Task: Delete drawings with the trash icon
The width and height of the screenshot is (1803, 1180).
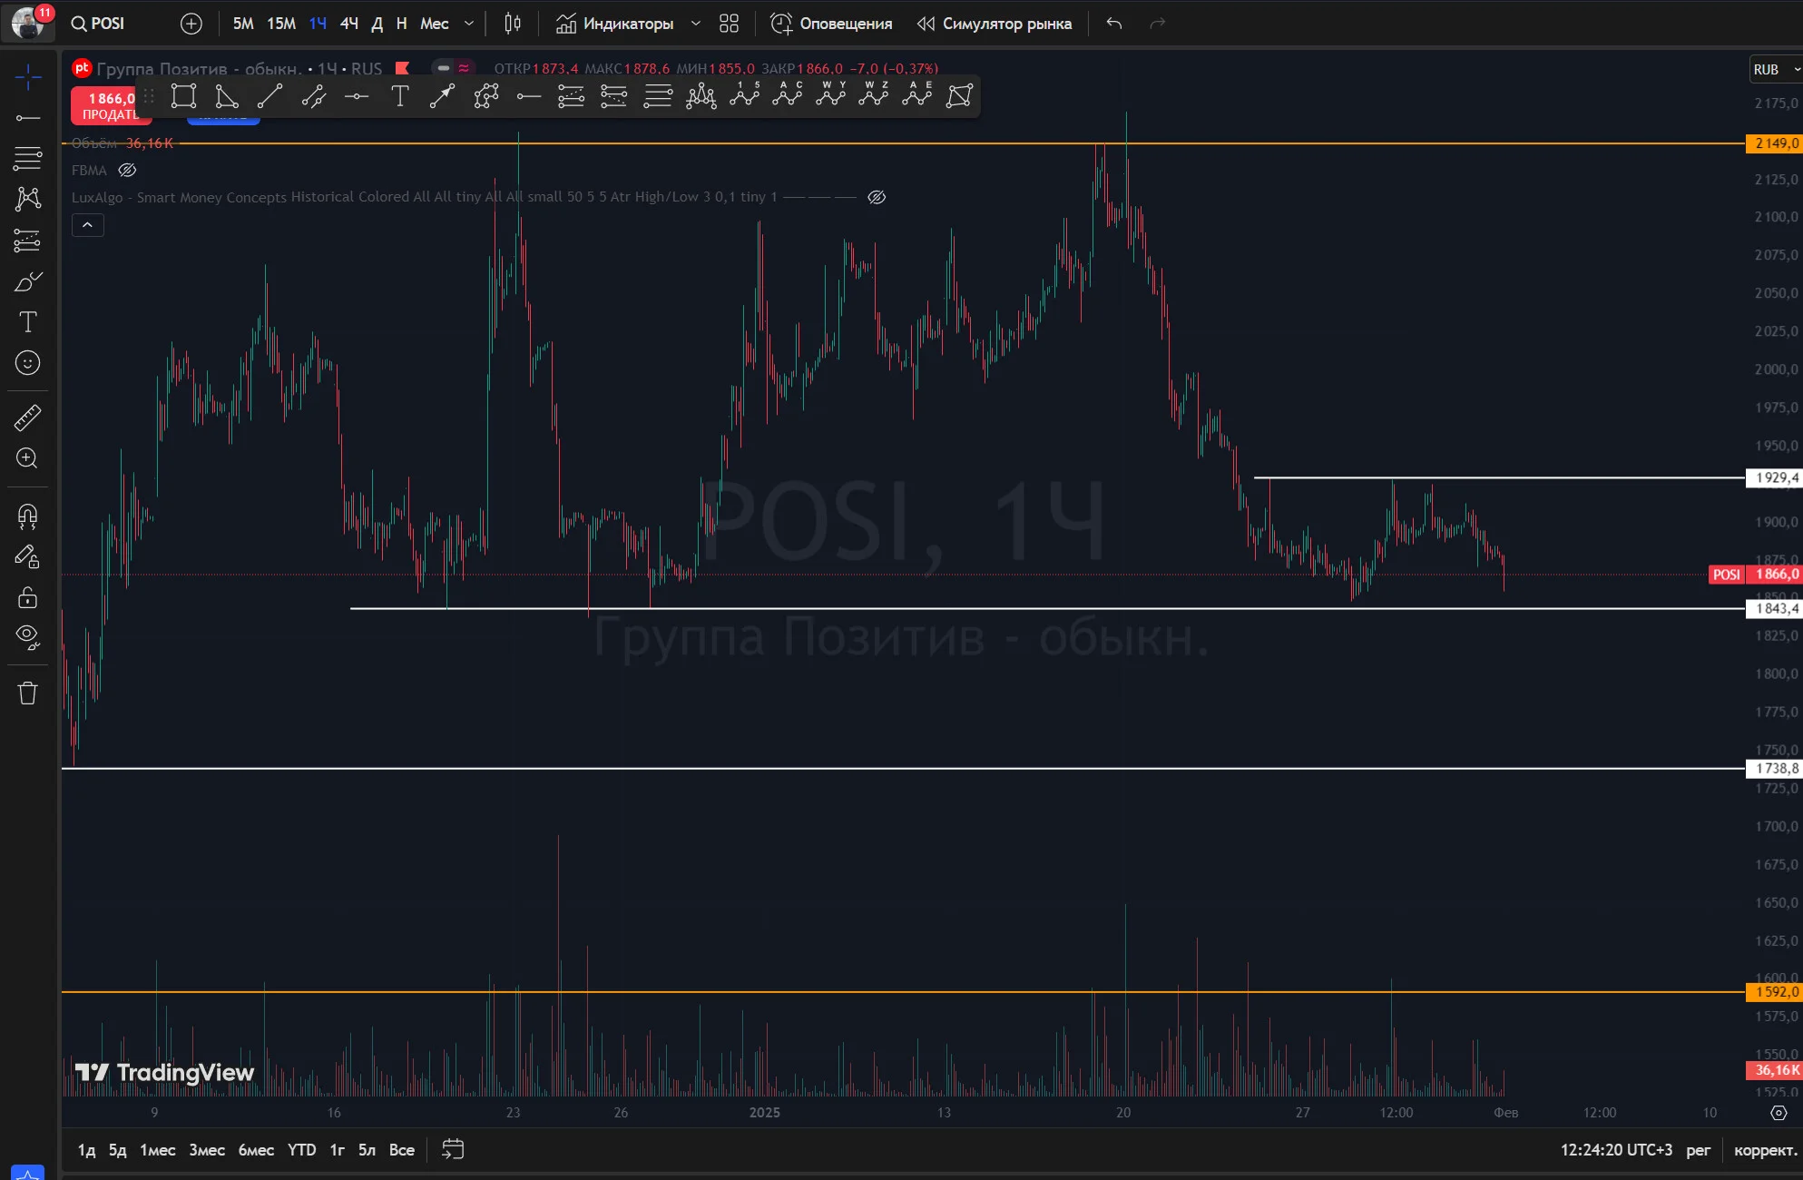Action: (x=28, y=693)
